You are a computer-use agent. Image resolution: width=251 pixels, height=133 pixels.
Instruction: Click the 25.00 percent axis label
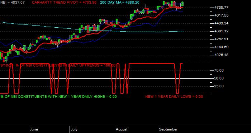point(219,86)
